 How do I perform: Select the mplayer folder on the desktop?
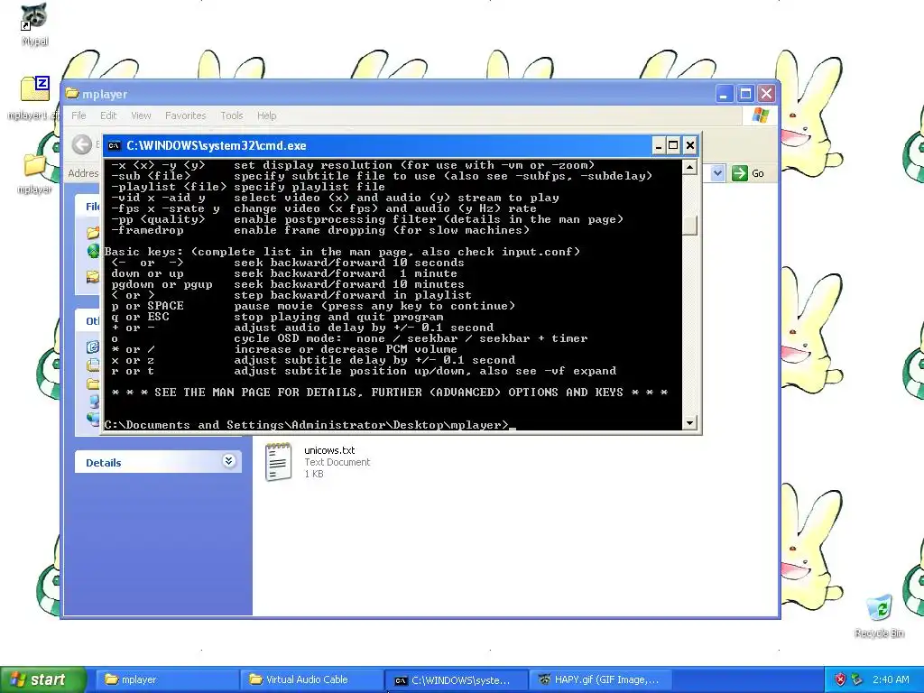pos(34,173)
